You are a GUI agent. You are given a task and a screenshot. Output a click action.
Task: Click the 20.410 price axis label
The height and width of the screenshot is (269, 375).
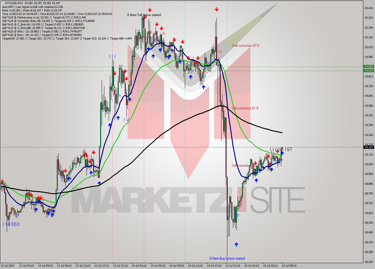pos(369,8)
